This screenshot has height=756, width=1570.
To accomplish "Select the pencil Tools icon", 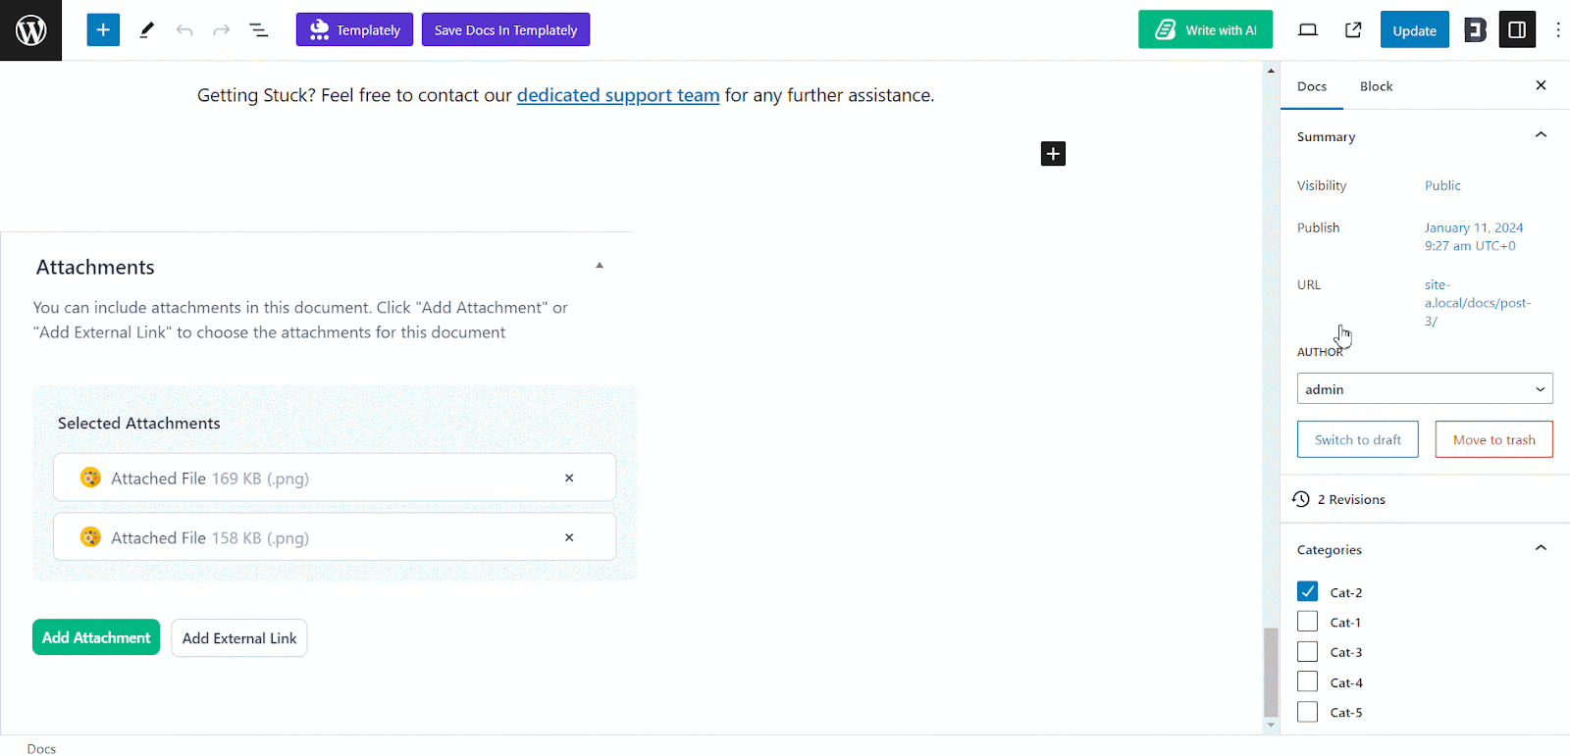I will (146, 30).
